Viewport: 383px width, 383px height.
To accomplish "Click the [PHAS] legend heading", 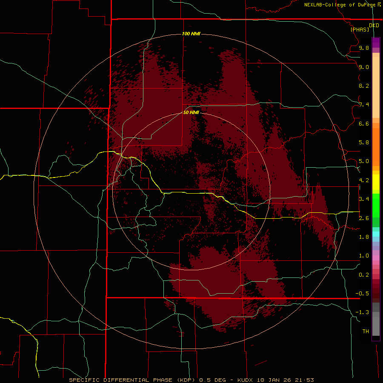I will point(360,29).
